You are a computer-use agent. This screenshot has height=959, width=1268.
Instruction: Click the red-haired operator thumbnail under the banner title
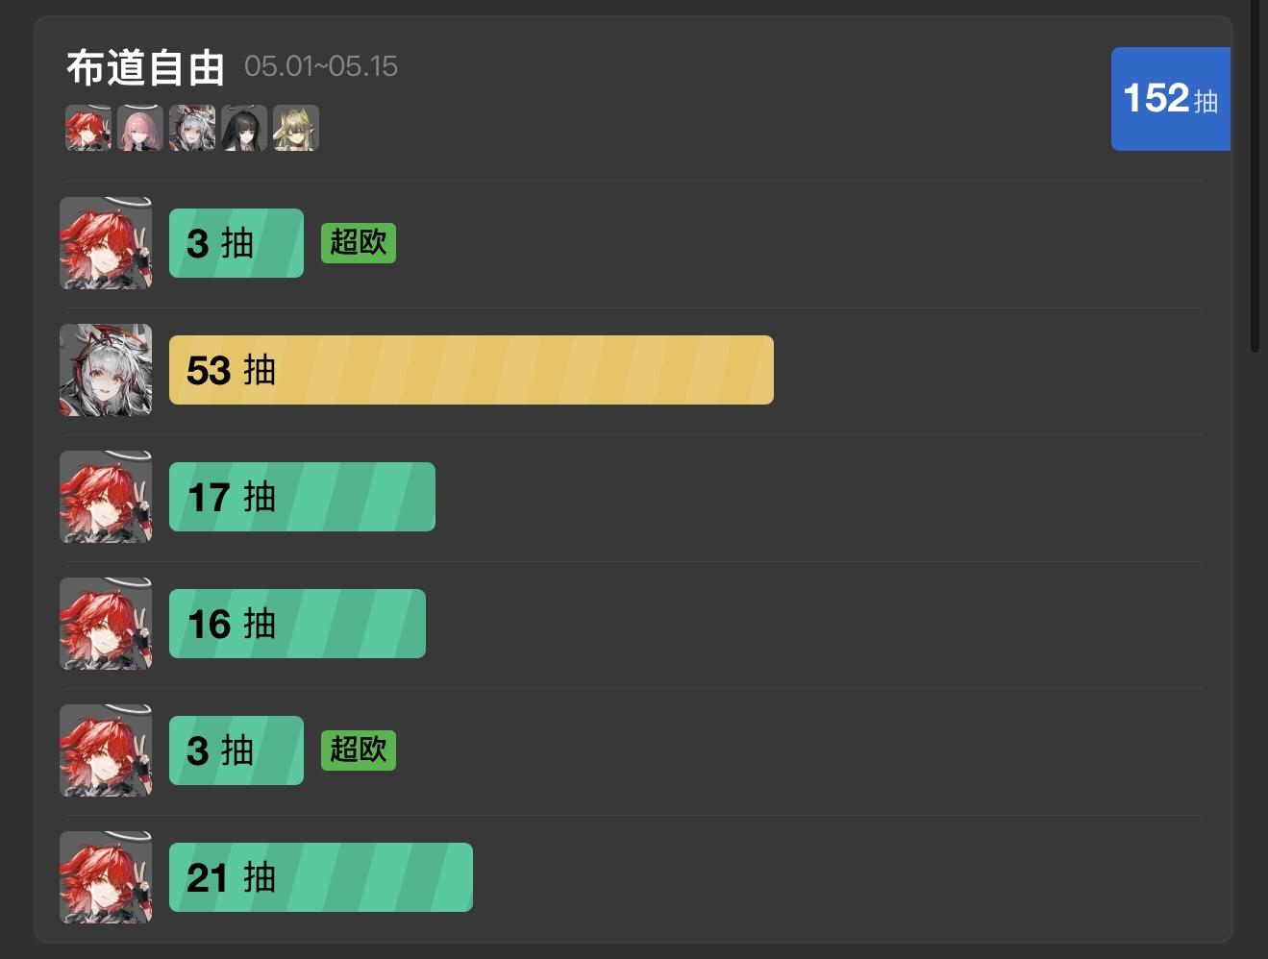coord(88,128)
